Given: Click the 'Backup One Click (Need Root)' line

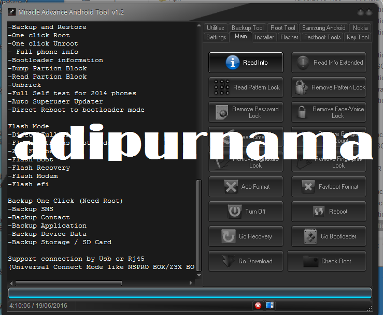Looking at the screenshot, I should [65, 201].
